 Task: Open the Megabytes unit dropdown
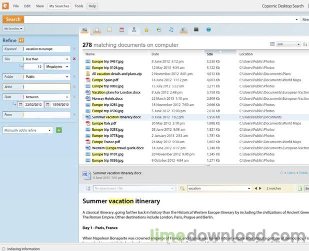[x=56, y=66]
